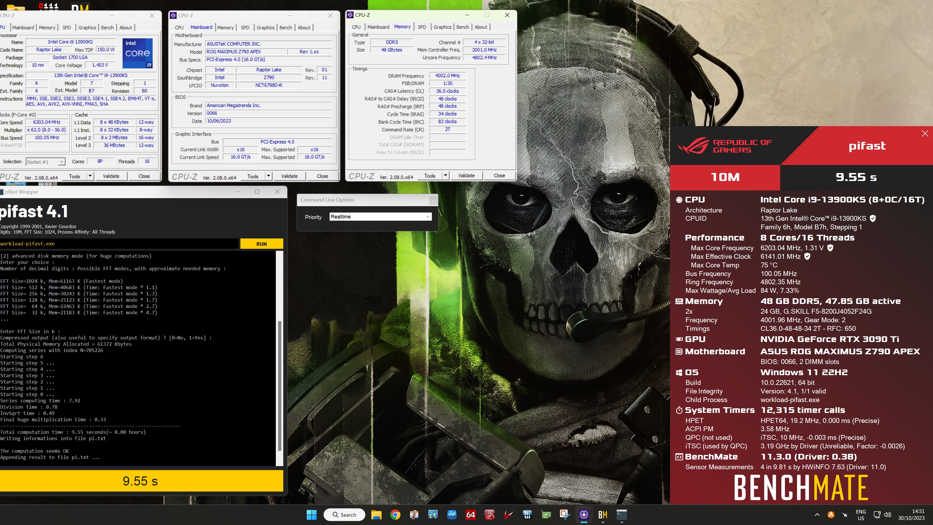Viewport: 933px width, 525px height.
Task: Open Mainboard tab in Memory CPU-Z window
Action: pos(378,27)
